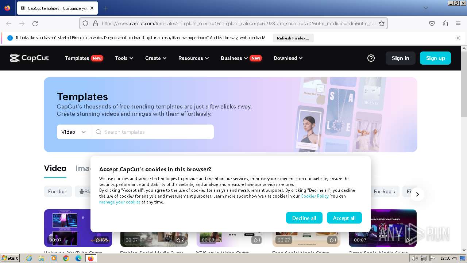Expand the Tools menu
Viewport: 467px width, 263px height.
tap(124, 58)
